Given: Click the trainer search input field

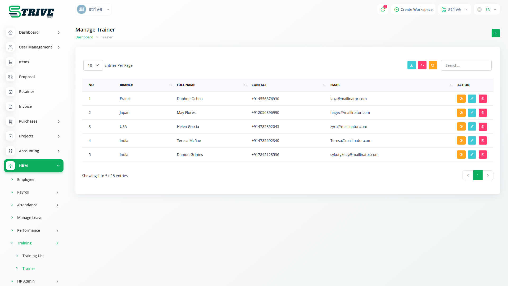Looking at the screenshot, I should [x=466, y=65].
